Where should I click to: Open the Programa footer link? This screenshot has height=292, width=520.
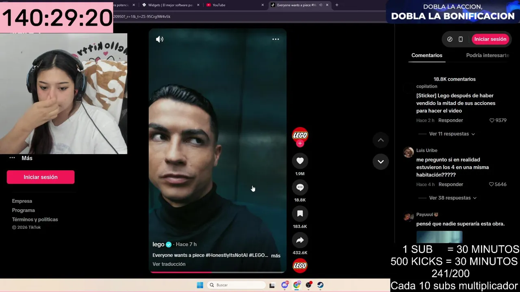click(x=24, y=210)
